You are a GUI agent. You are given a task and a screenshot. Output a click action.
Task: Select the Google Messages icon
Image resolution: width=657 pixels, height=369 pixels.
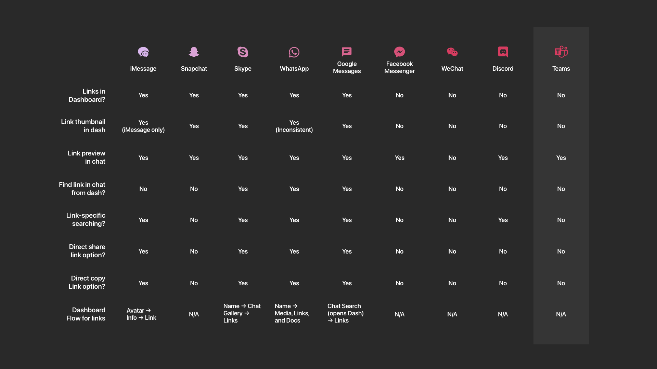tap(347, 52)
